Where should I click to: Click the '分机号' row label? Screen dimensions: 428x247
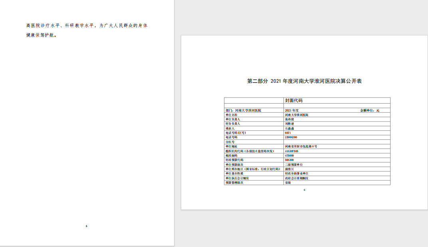230,142
